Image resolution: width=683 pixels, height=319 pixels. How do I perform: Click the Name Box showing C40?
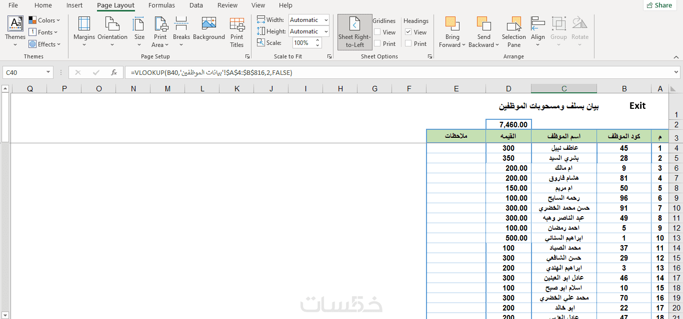coord(22,72)
